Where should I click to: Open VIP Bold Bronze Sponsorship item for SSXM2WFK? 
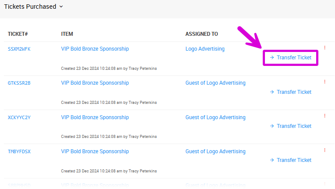[x=95, y=49]
